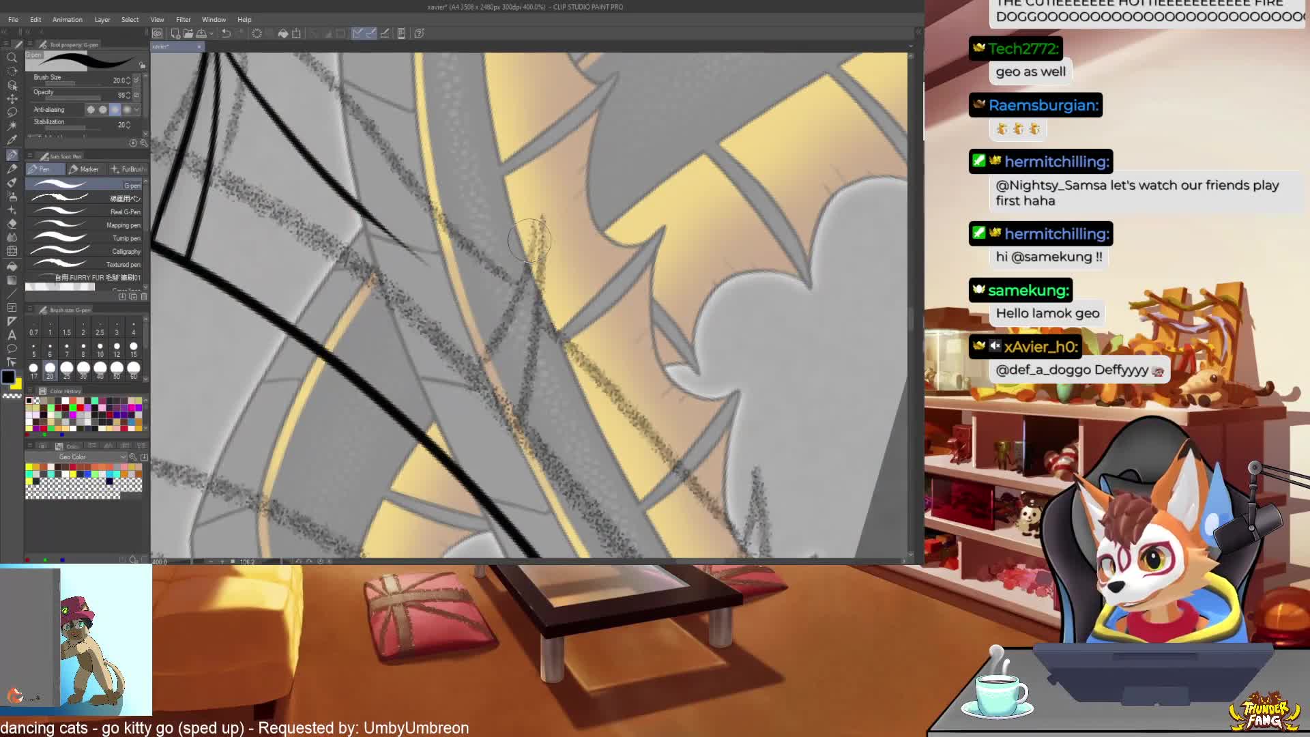Select the Decoration sparkle tool
The width and height of the screenshot is (1310, 737).
coord(12,210)
